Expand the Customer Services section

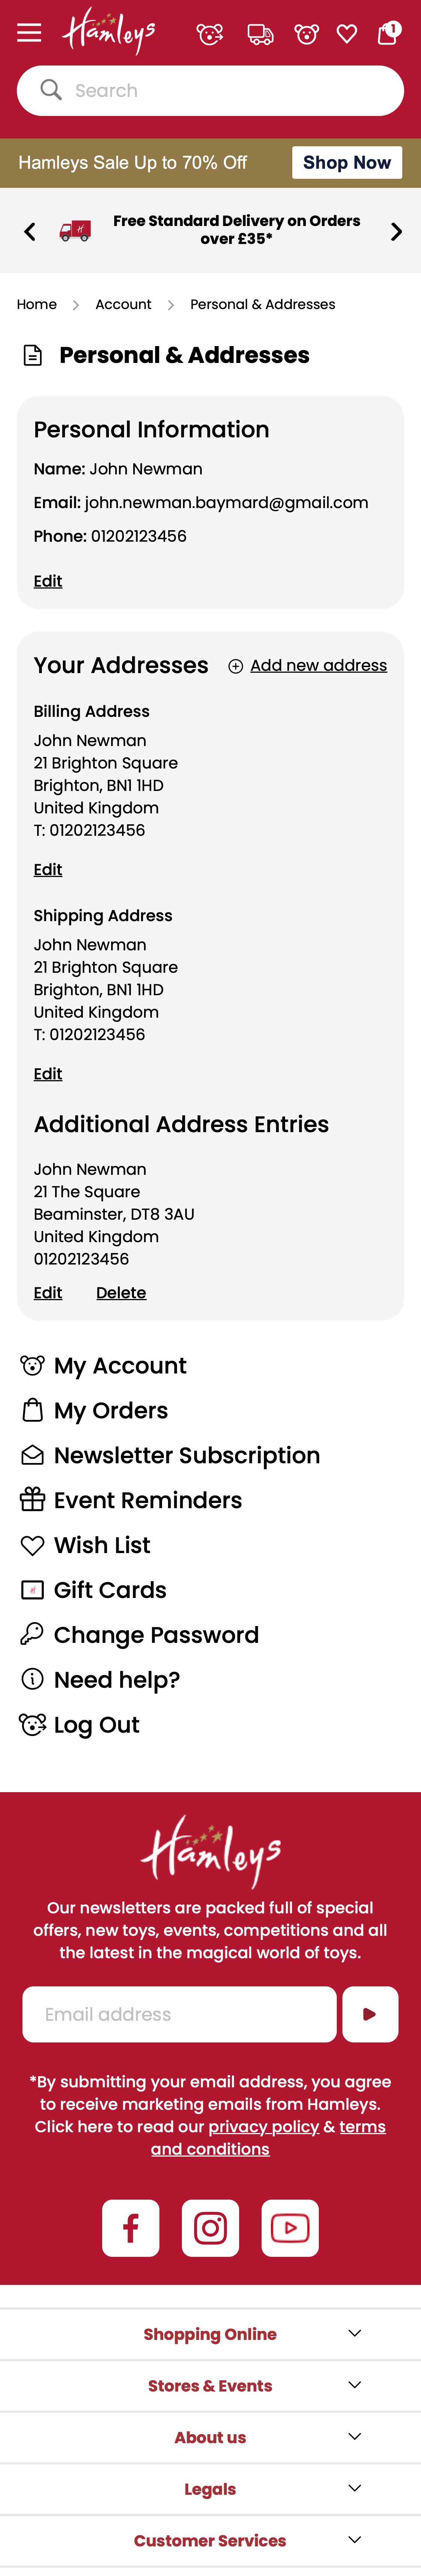click(x=210, y=2541)
